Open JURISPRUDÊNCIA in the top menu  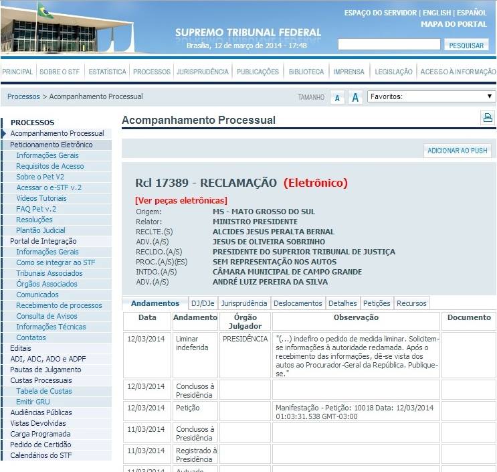click(202, 72)
